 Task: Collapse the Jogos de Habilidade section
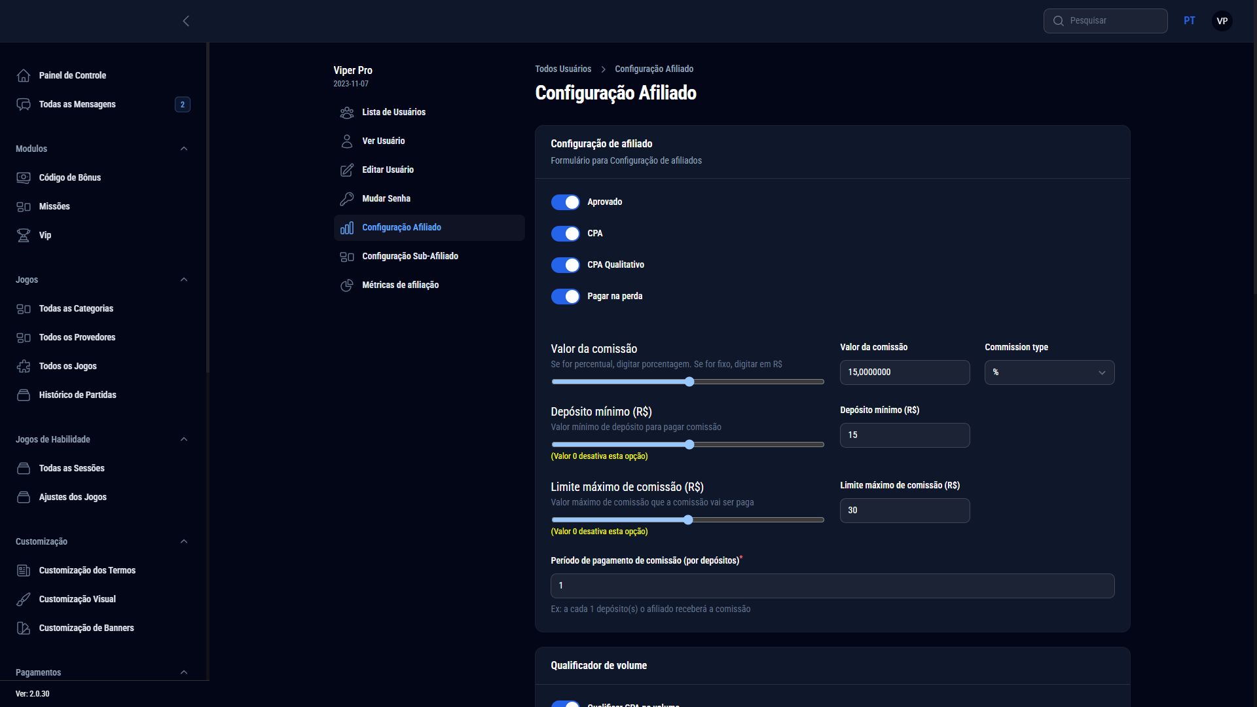click(x=184, y=439)
